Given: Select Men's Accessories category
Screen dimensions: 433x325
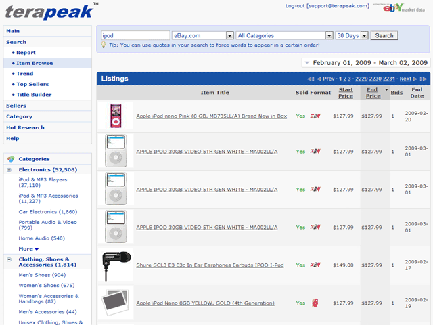Looking at the screenshot, I should [47, 312].
